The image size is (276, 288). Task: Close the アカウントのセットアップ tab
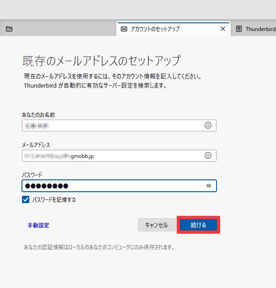click(223, 29)
